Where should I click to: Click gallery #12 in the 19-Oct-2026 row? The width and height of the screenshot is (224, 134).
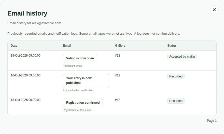[x=118, y=56]
